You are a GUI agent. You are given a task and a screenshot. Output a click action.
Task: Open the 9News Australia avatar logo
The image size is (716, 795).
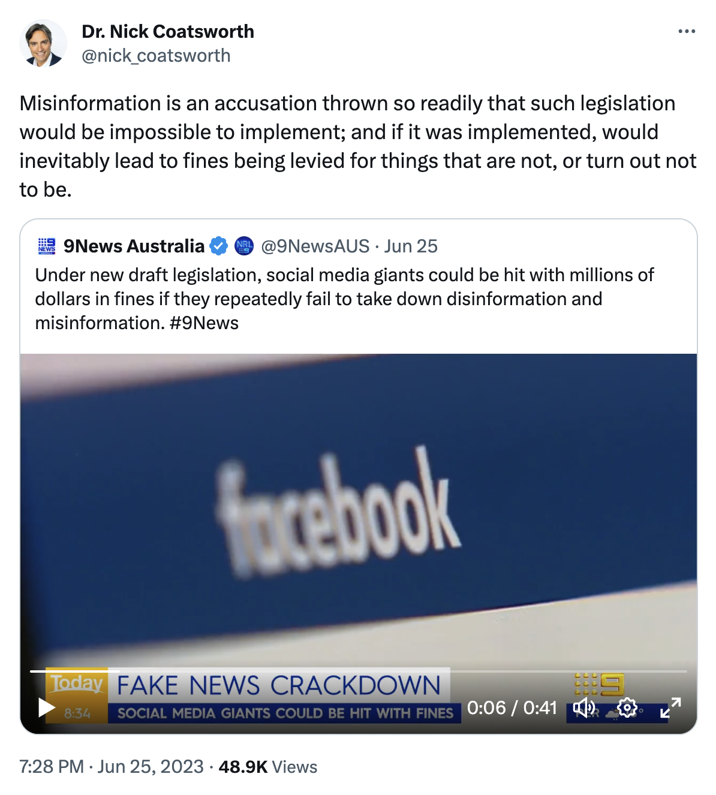(47, 246)
